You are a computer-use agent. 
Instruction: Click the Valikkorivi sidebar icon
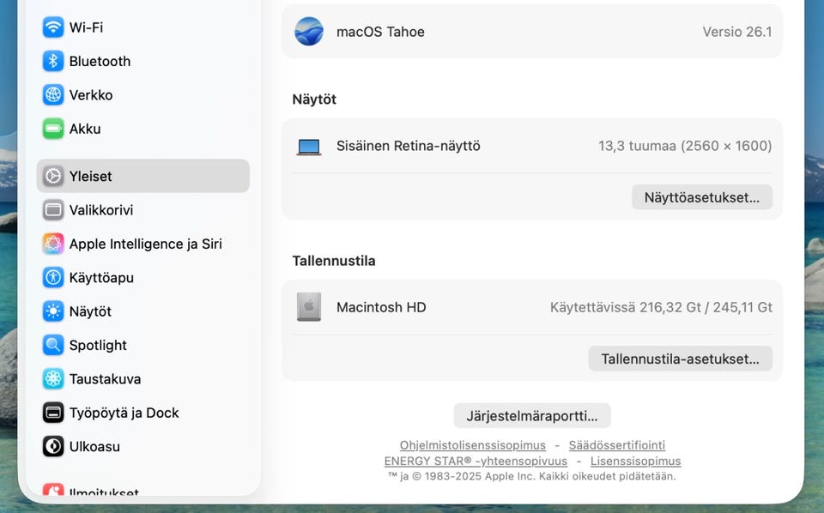pyautogui.click(x=53, y=210)
